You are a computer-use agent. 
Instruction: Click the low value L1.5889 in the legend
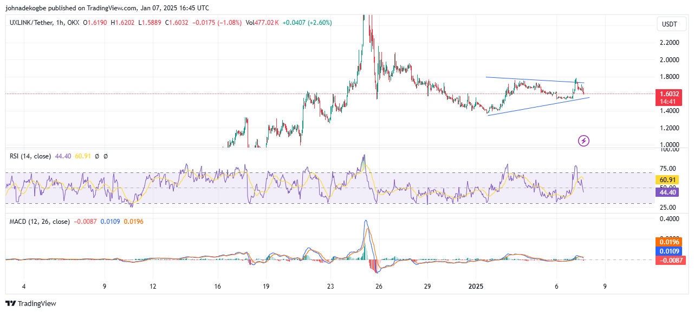point(149,23)
